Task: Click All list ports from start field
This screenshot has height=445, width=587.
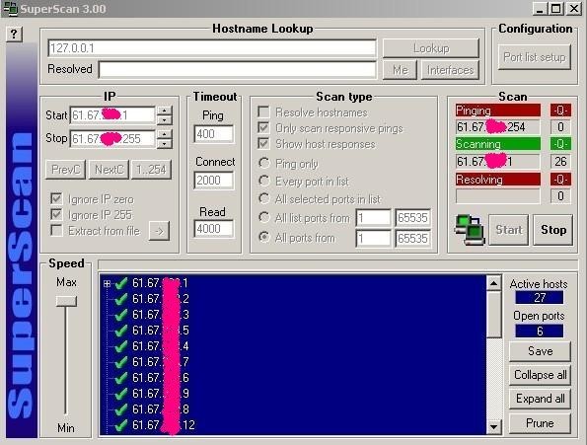Action: coord(373,218)
